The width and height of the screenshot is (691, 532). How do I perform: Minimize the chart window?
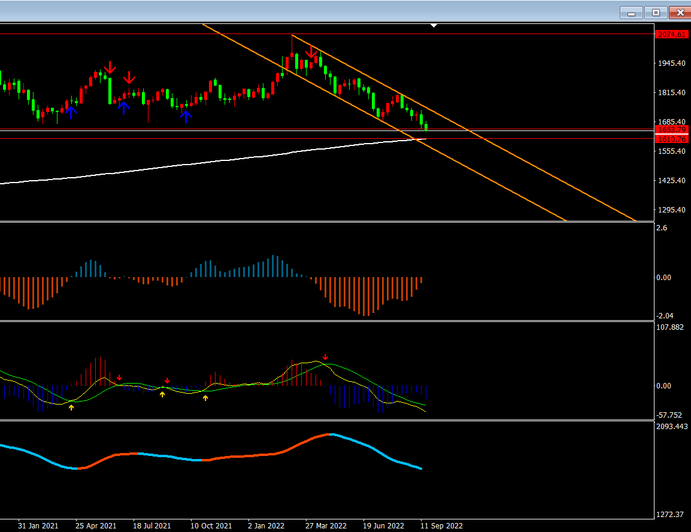coord(631,13)
